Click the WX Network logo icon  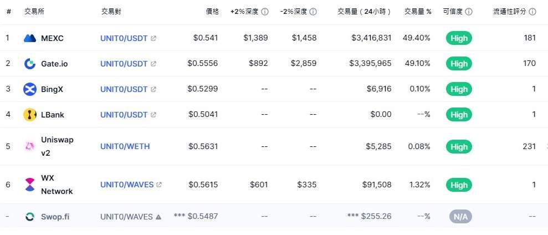pos(30,185)
